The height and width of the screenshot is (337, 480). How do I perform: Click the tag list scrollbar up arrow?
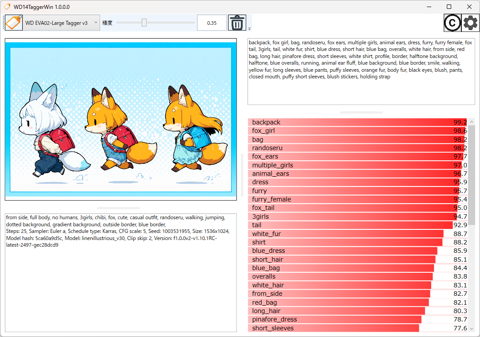tap(471, 122)
